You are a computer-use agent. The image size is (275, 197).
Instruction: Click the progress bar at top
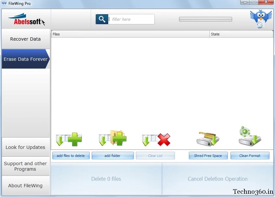coord(205,19)
